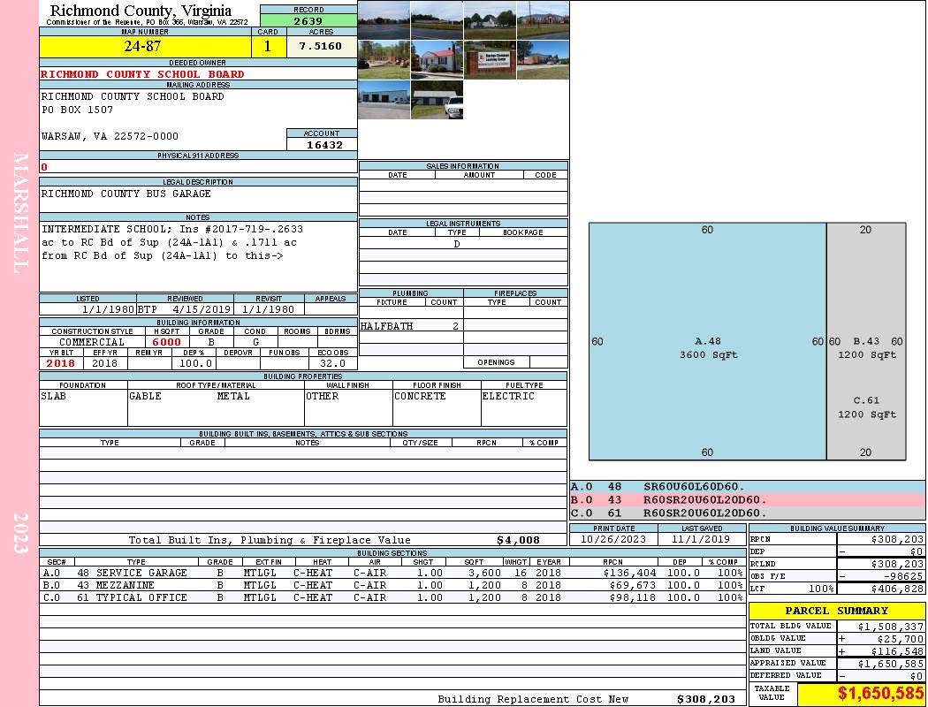Viewport: 928px width, 707px height.
Task: Click the yellow Parcel Summary header
Action: [x=836, y=611]
